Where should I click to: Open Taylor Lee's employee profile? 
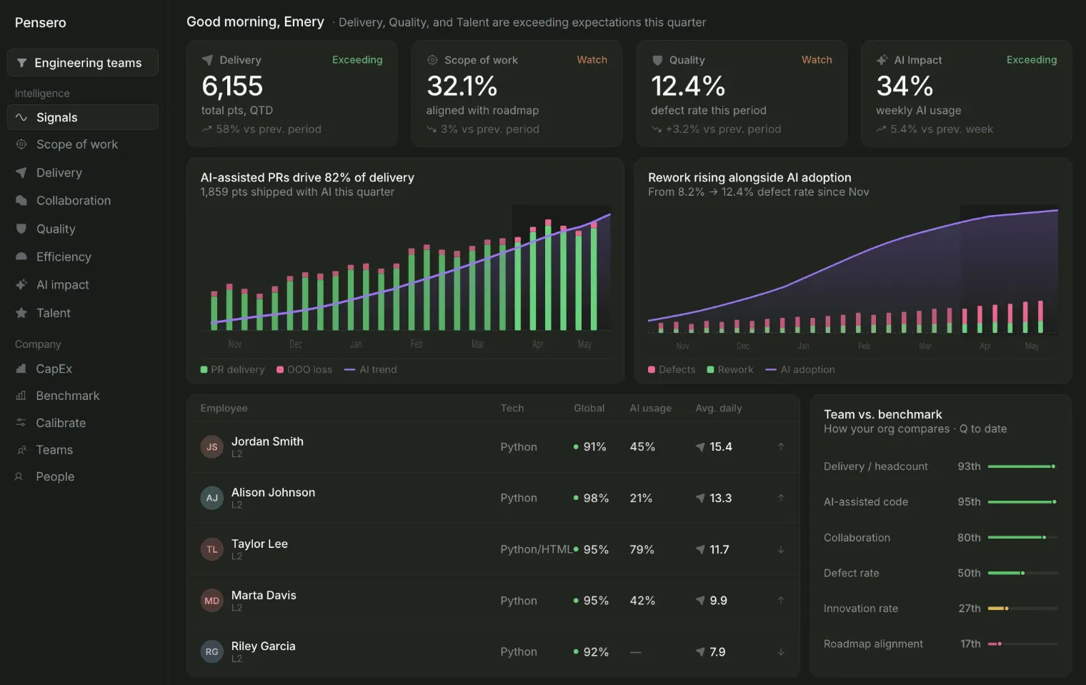pos(259,544)
